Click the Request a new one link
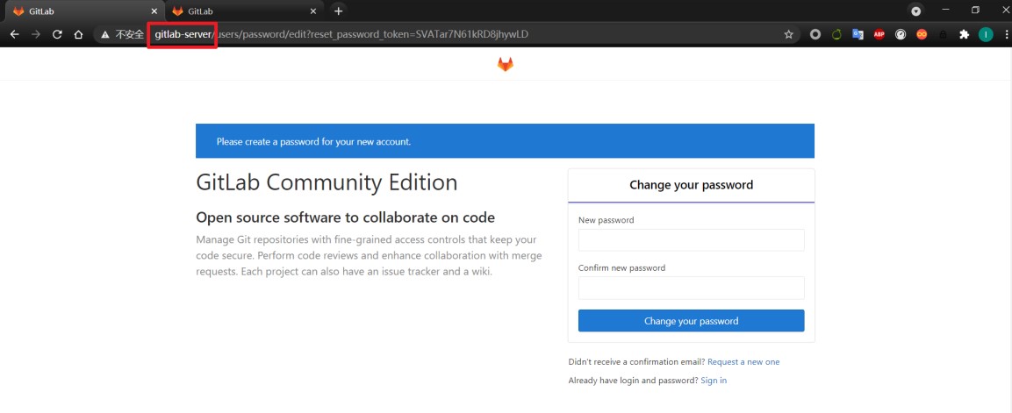 (x=743, y=362)
